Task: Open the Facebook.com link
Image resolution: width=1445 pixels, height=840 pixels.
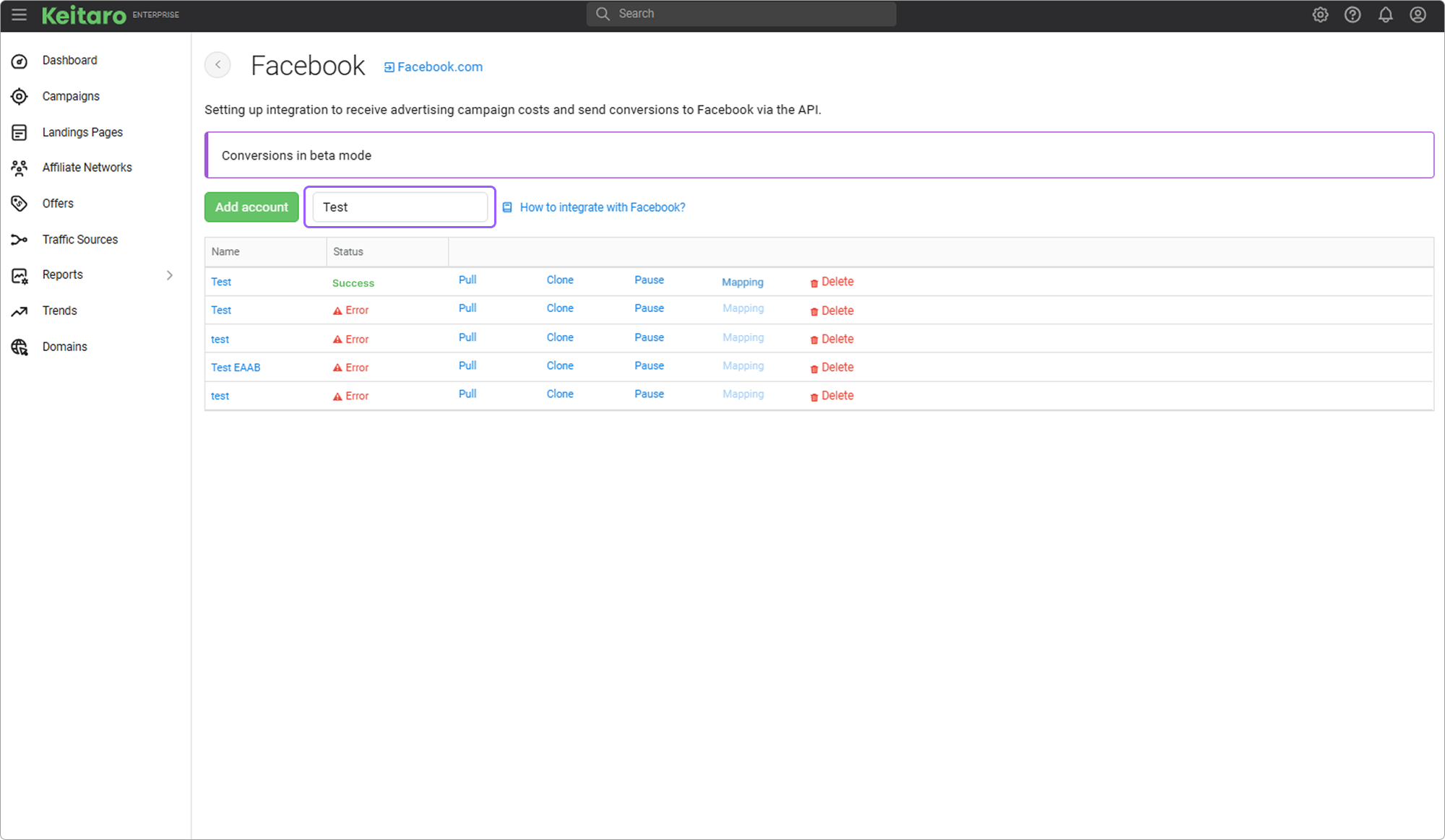Action: [x=439, y=66]
